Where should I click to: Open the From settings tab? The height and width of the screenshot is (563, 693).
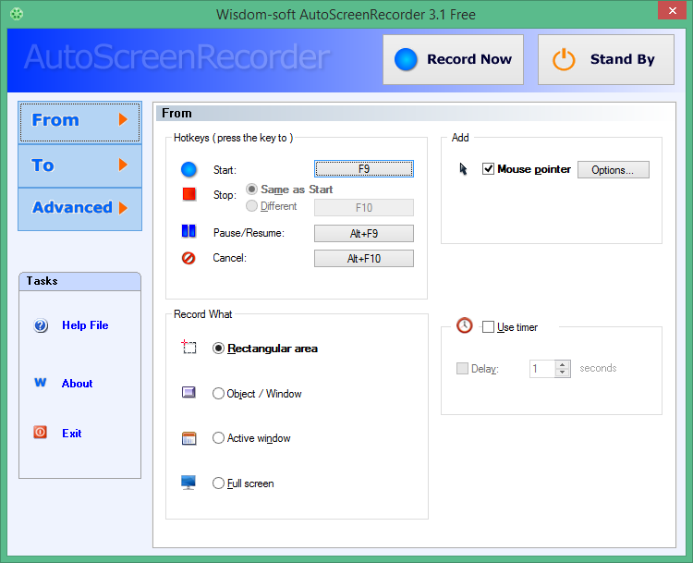click(79, 122)
